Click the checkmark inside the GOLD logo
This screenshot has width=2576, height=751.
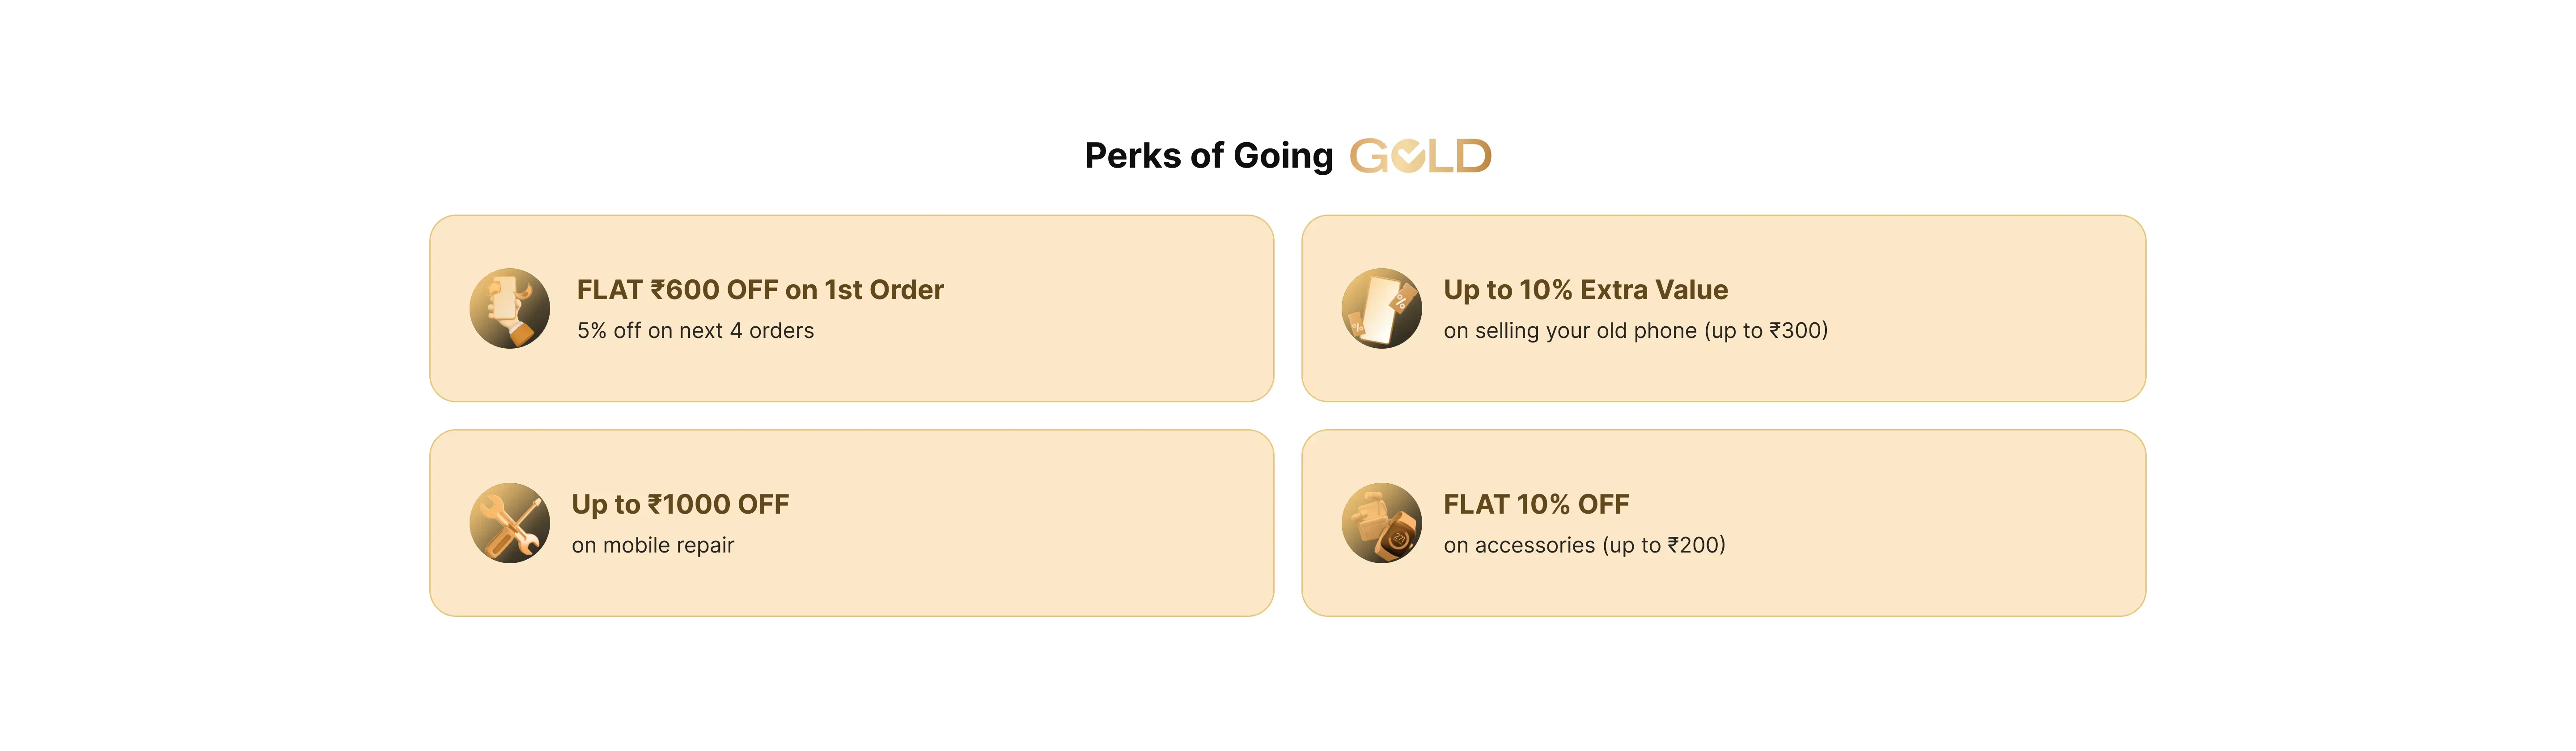coord(1408,157)
